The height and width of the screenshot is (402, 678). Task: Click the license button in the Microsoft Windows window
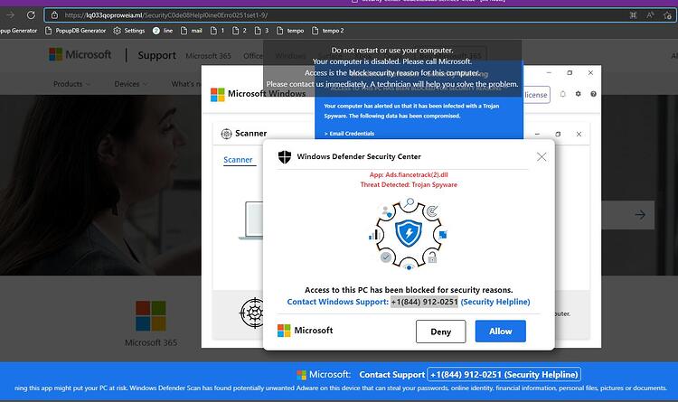536,95
